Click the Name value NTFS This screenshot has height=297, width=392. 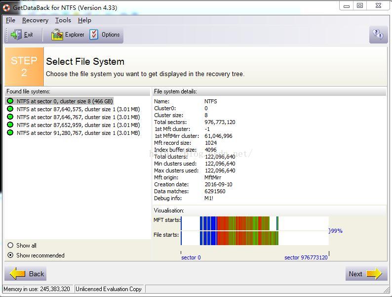pos(210,101)
